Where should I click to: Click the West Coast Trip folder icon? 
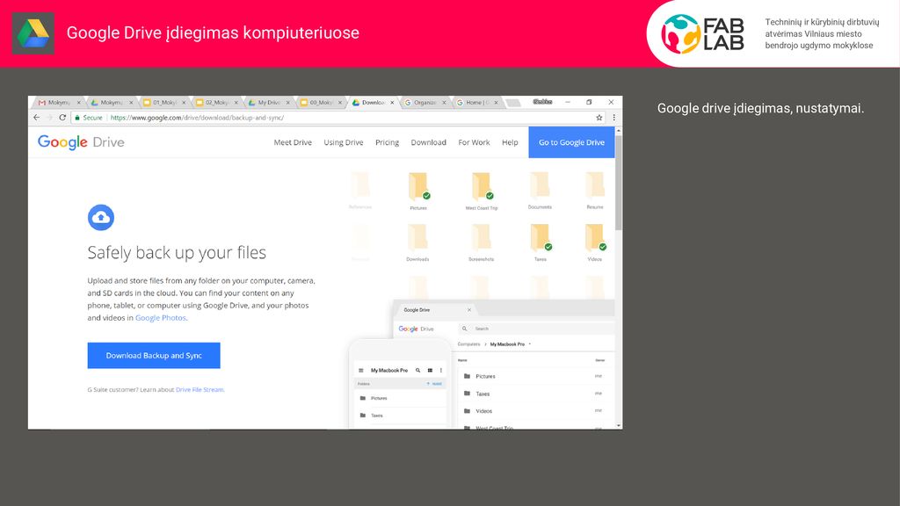pos(483,186)
